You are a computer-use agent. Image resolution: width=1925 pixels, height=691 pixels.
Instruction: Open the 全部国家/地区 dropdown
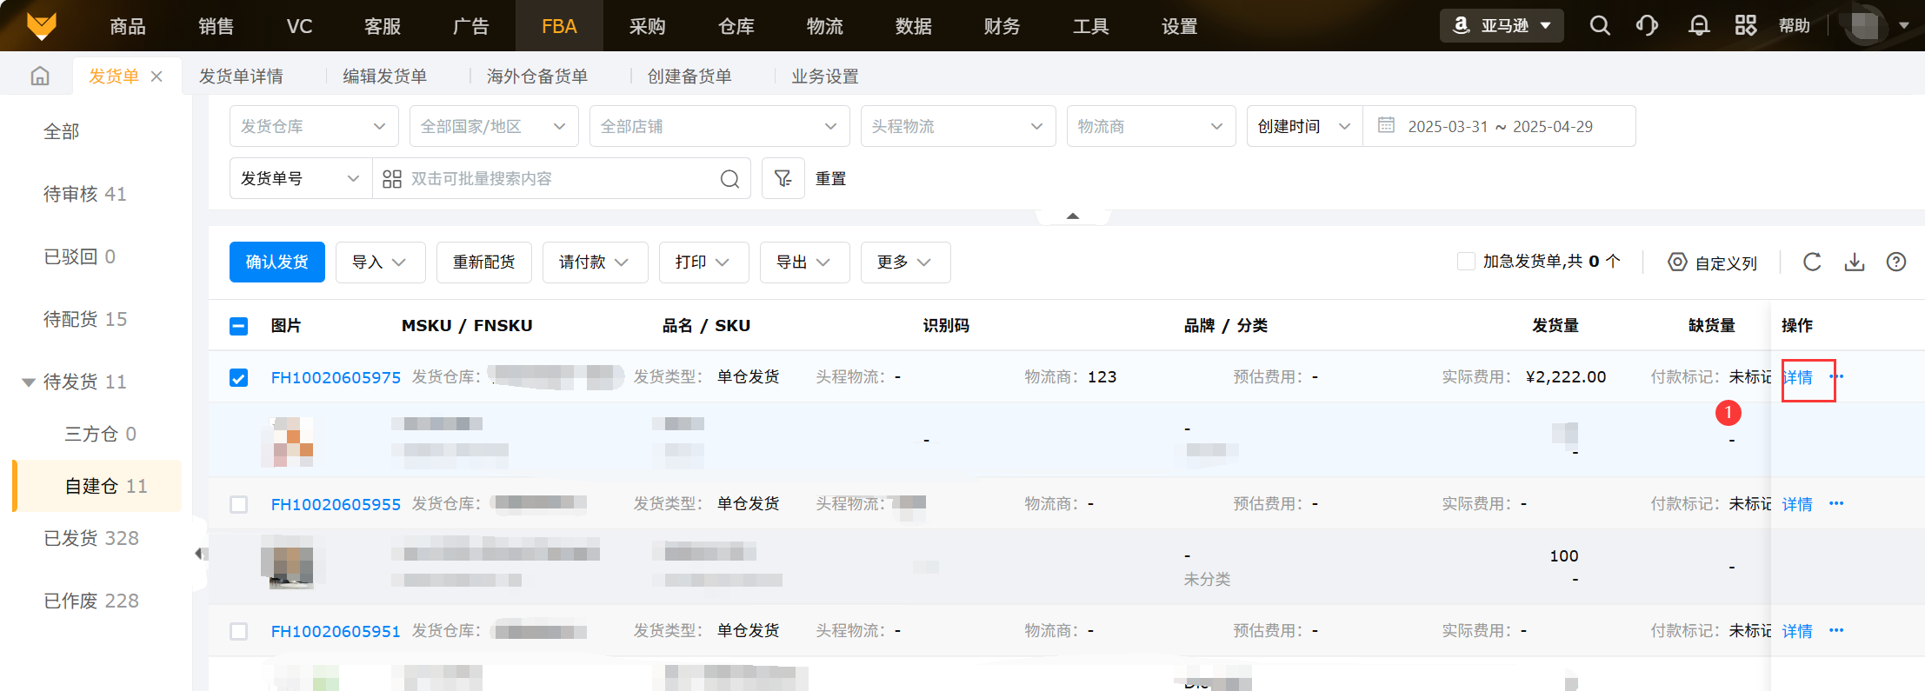[494, 126]
